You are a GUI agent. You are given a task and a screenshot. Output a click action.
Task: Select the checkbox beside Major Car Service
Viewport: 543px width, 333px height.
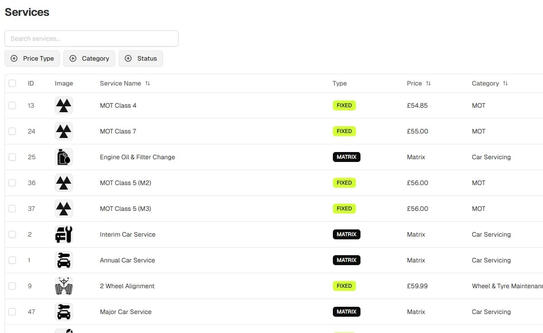coord(12,312)
